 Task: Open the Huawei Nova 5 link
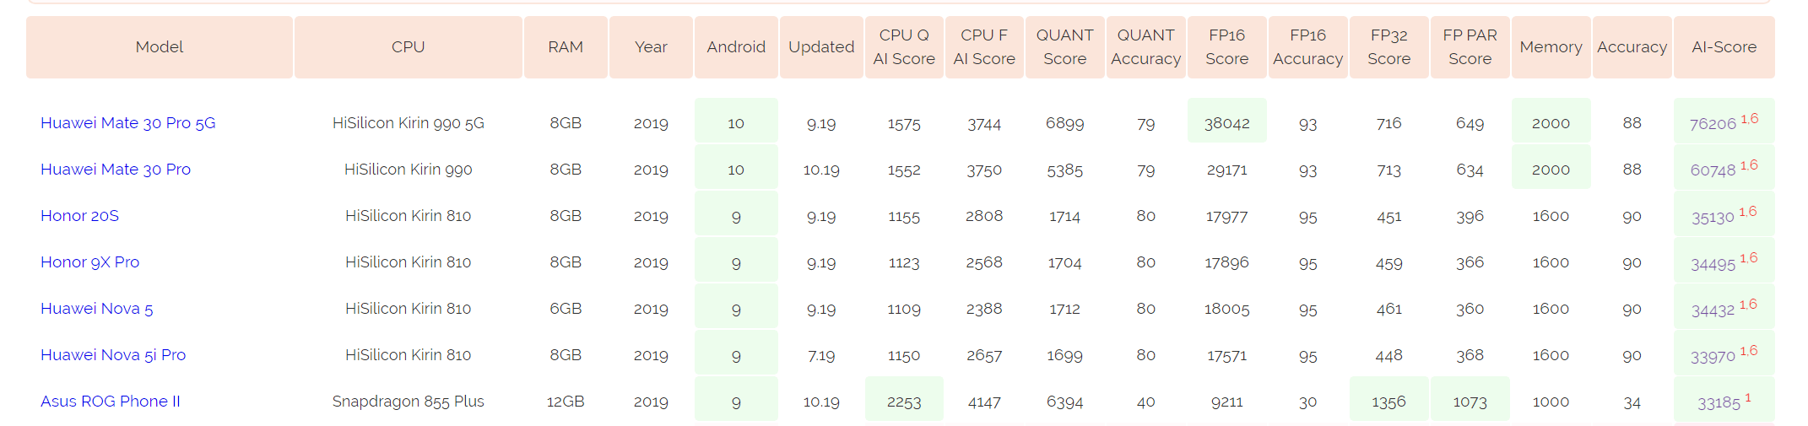[96, 309]
